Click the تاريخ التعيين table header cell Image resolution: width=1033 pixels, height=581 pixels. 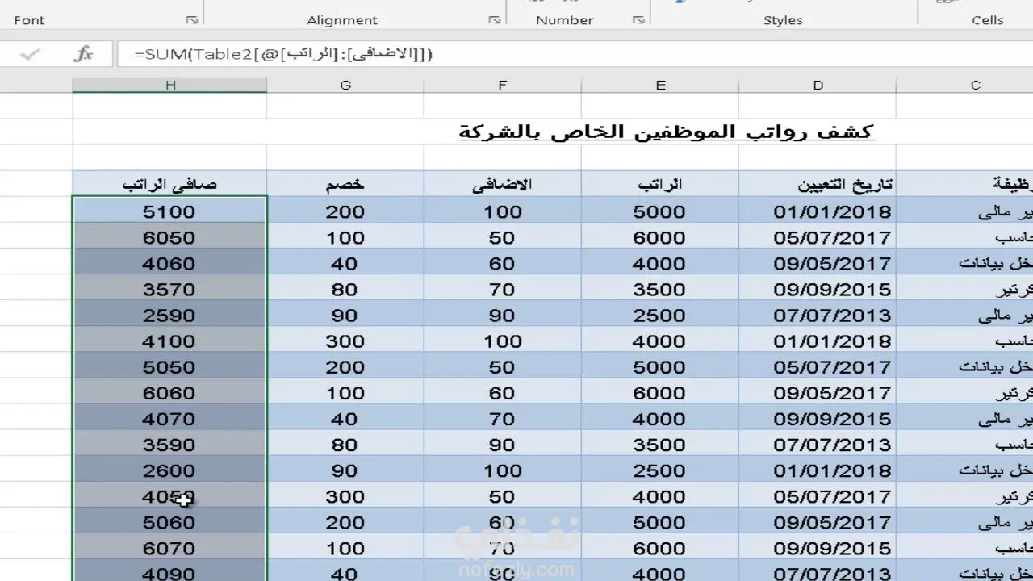[x=818, y=184]
